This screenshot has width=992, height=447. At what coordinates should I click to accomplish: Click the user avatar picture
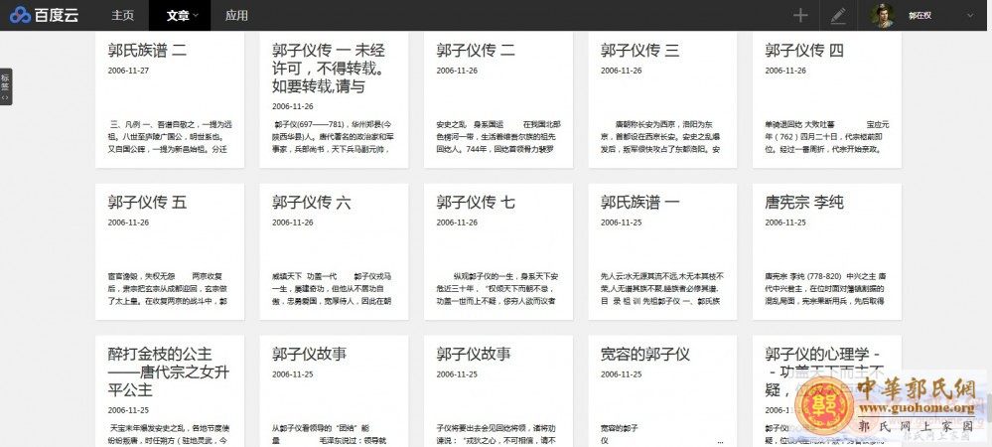(x=882, y=15)
